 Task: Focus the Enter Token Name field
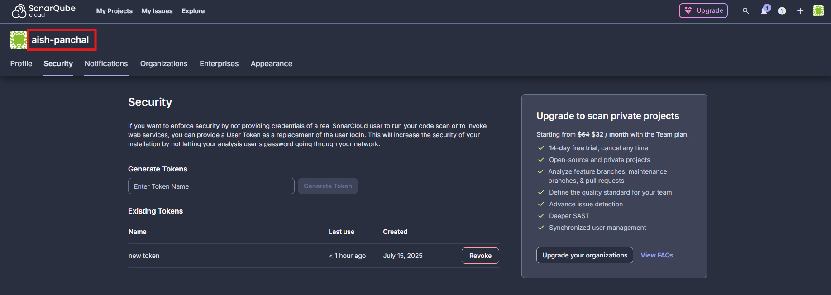(x=211, y=186)
